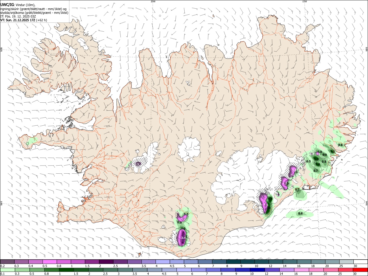This screenshot has width=368, height=276.
Task: Select the 'rigning/skúrir (grænt/blátt/rautt' legend description line
Action: click(x=34, y=9)
